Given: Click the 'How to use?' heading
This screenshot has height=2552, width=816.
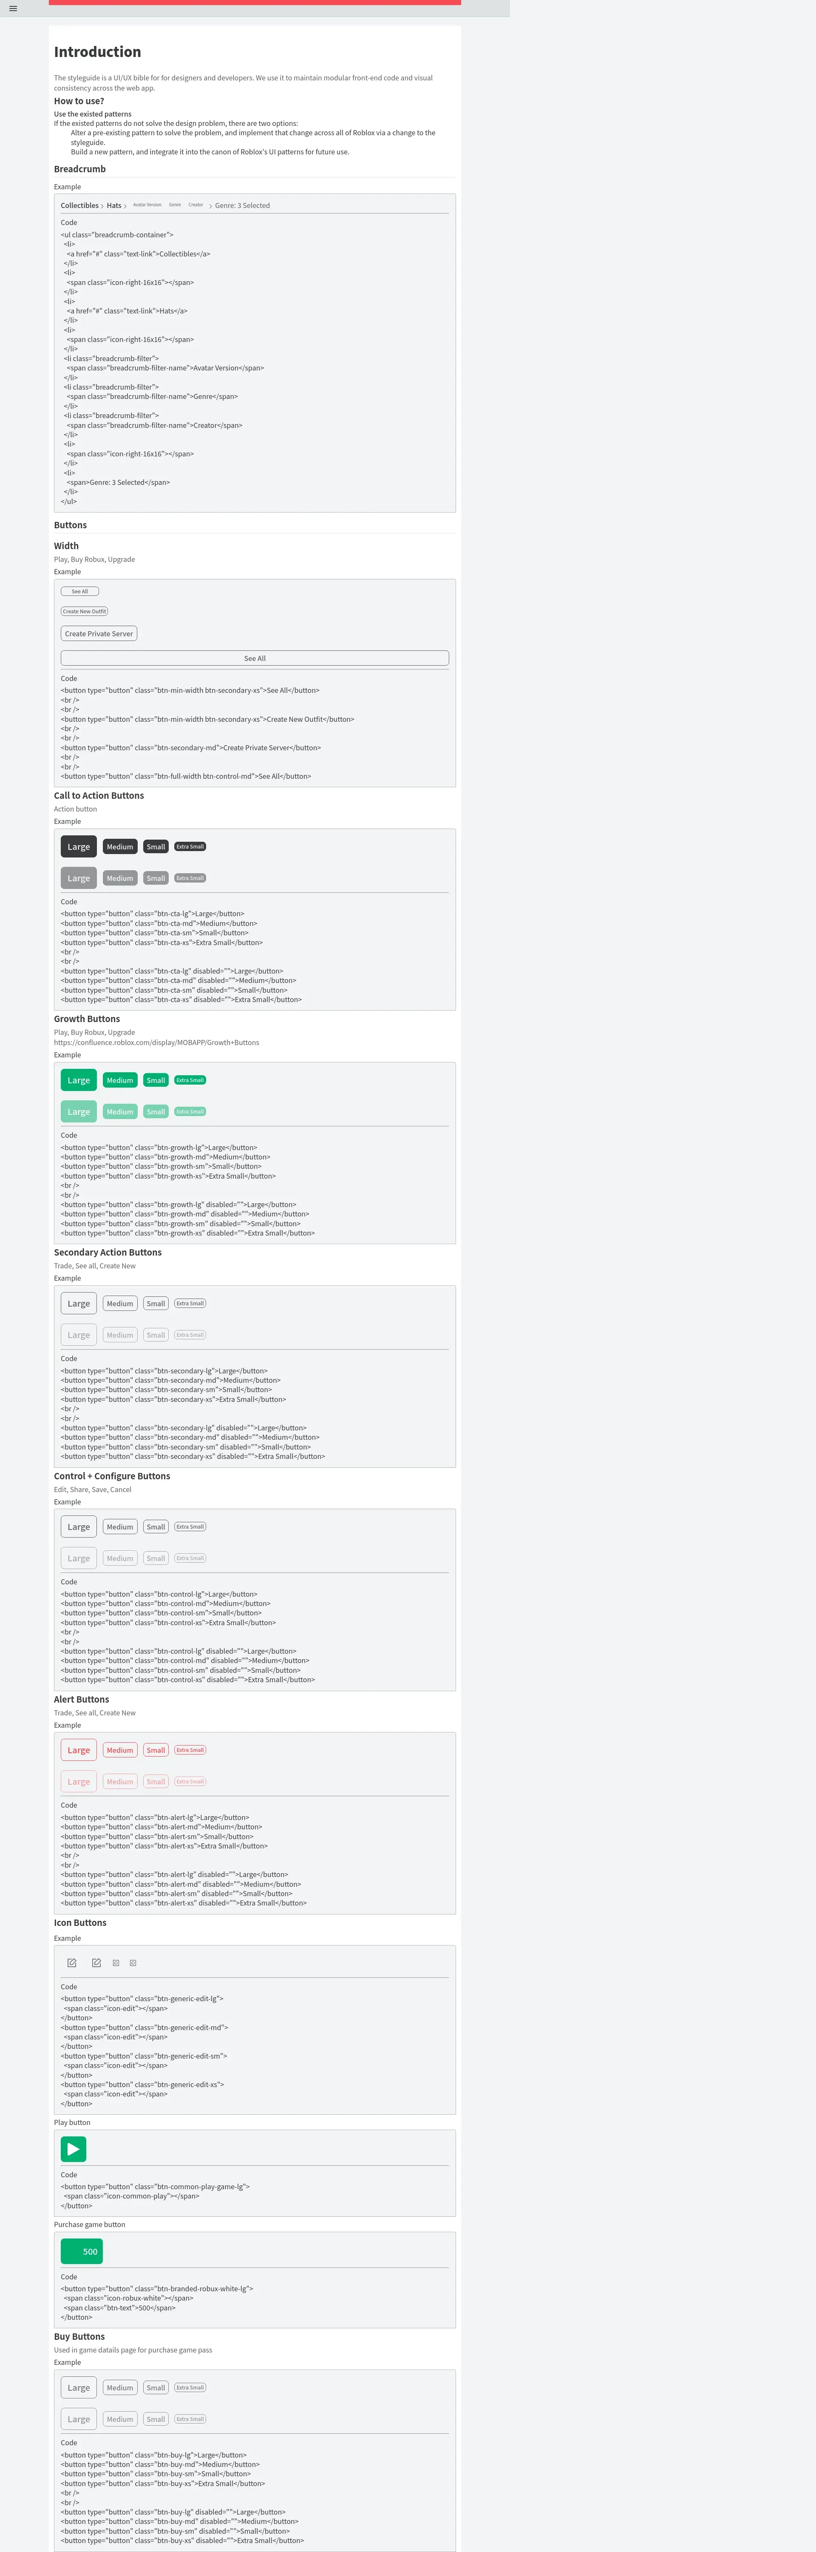Looking at the screenshot, I should [x=78, y=101].
